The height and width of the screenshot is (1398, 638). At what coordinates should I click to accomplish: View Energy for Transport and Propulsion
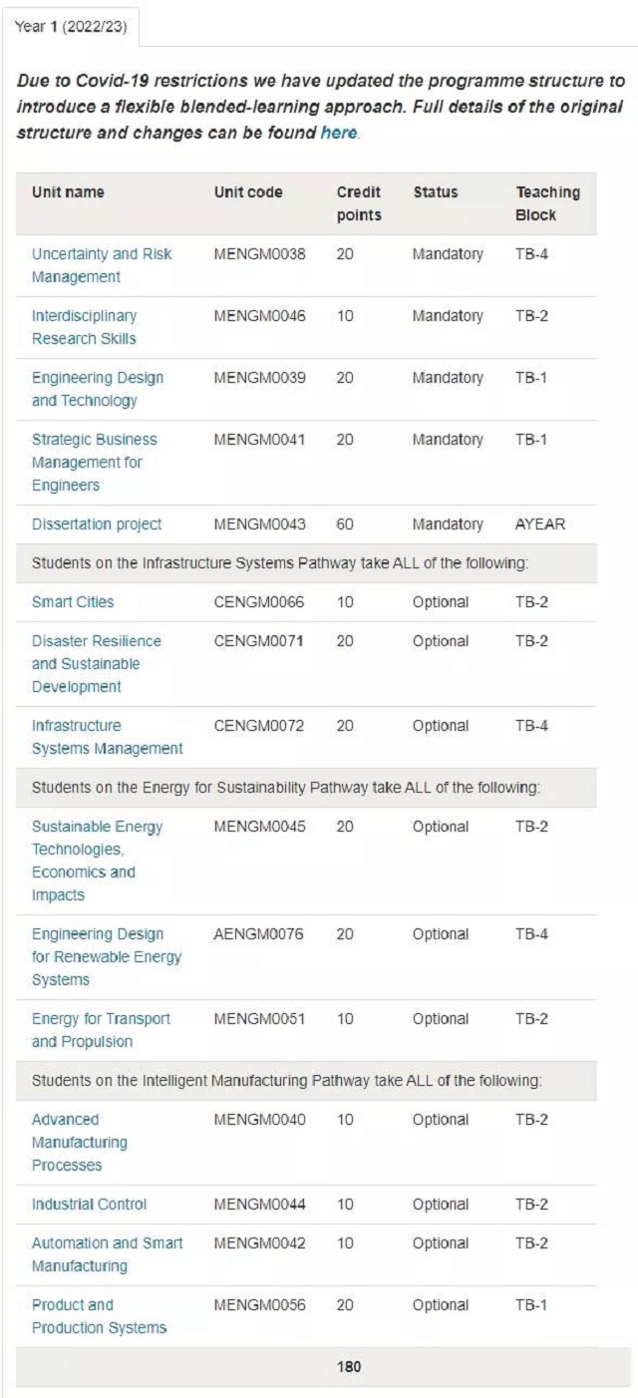102,1030
